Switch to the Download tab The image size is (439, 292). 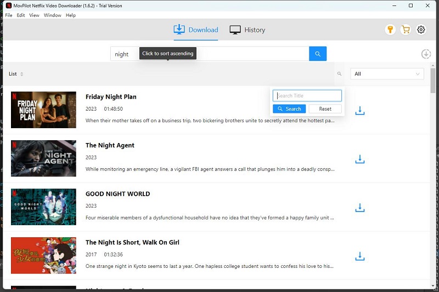click(196, 30)
